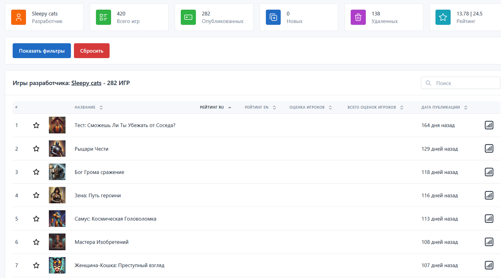Click thumbnail of Мастера Изобретений
This screenshot has width=501, height=278.
[x=57, y=242]
